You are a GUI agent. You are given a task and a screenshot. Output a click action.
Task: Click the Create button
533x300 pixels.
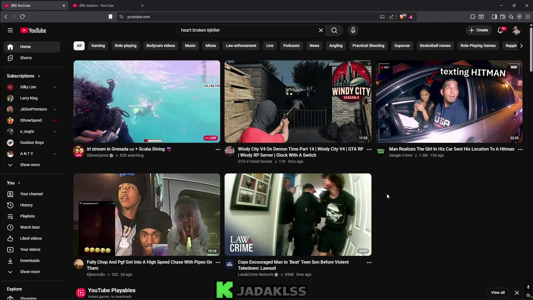(478, 30)
